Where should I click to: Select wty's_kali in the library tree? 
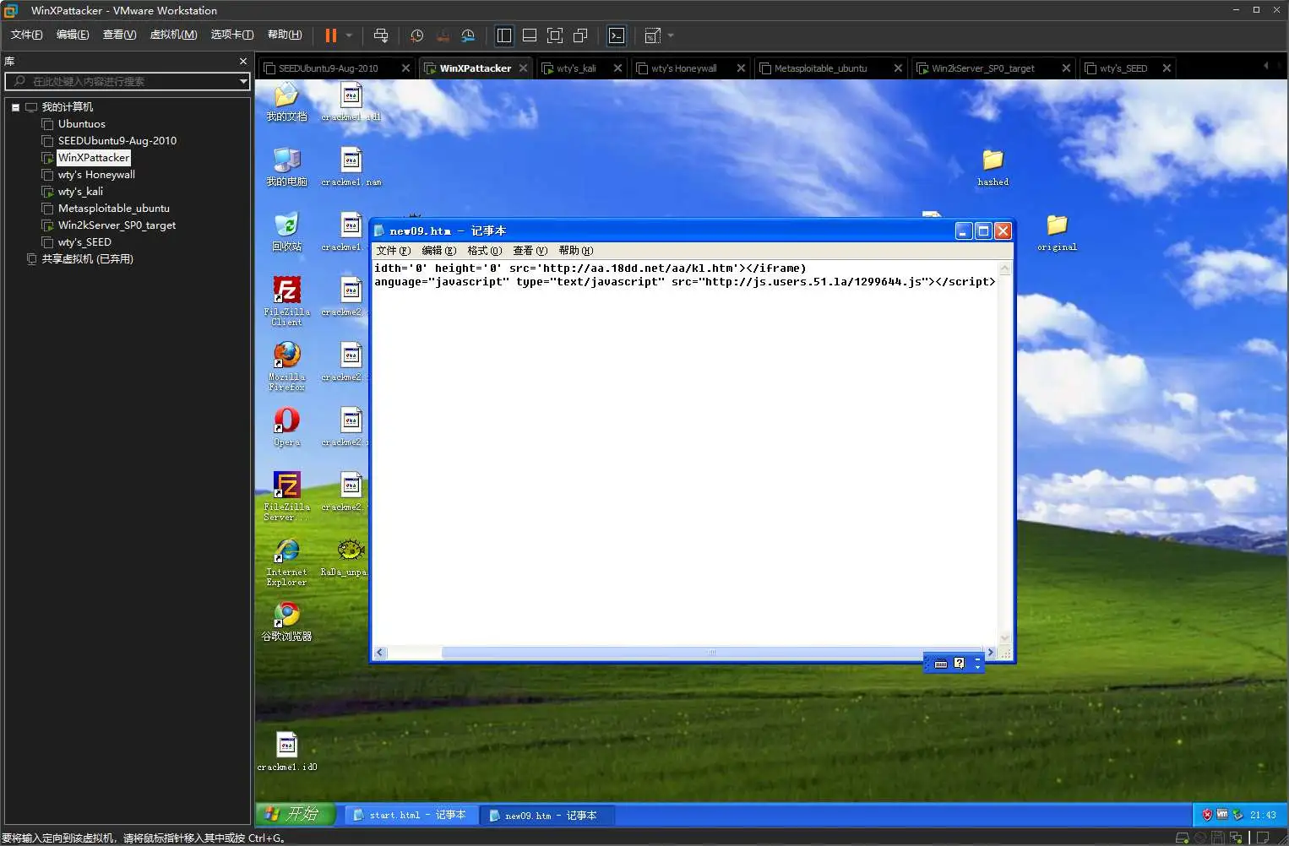tap(80, 192)
